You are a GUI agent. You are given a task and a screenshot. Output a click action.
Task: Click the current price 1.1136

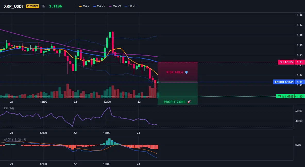(x=55, y=6)
